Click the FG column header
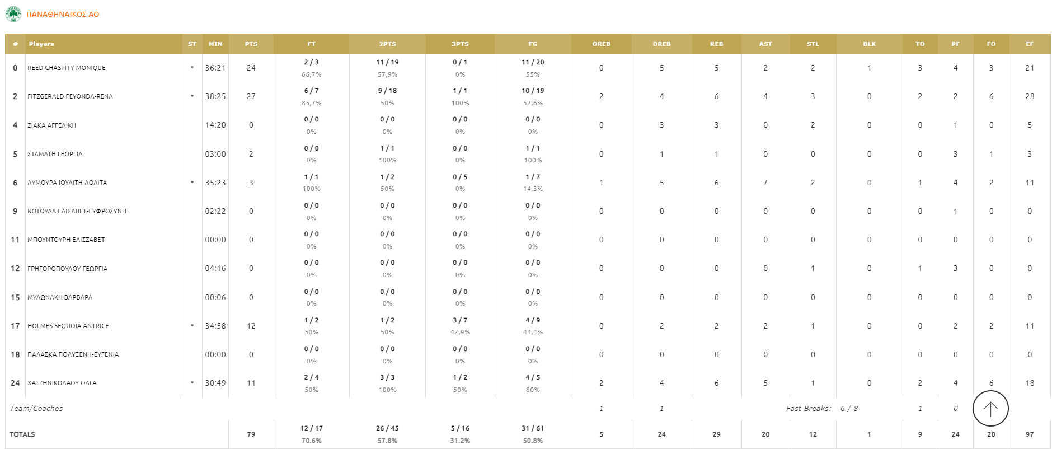 [533, 44]
